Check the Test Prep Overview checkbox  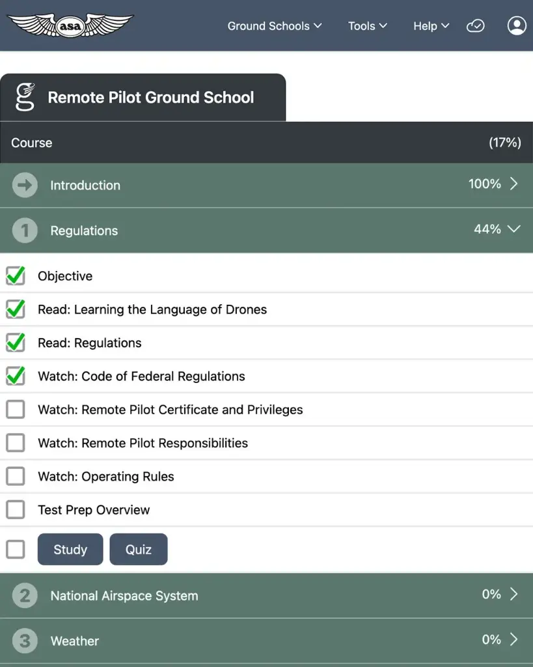point(15,510)
